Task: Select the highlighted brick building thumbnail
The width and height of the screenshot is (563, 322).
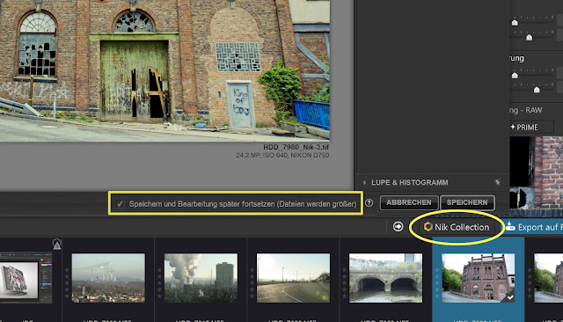Action: [x=478, y=278]
